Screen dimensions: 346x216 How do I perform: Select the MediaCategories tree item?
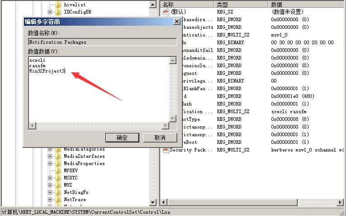[84, 149]
